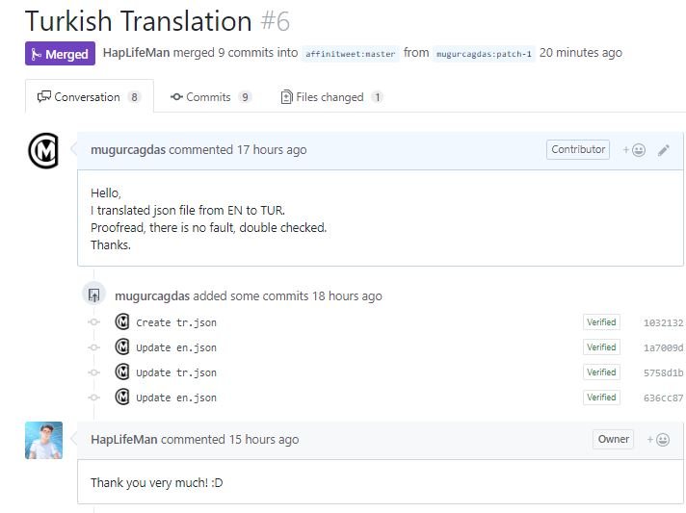This screenshot has width=686, height=513.
Task: Click the Contributor label on first comment
Action: (x=578, y=150)
